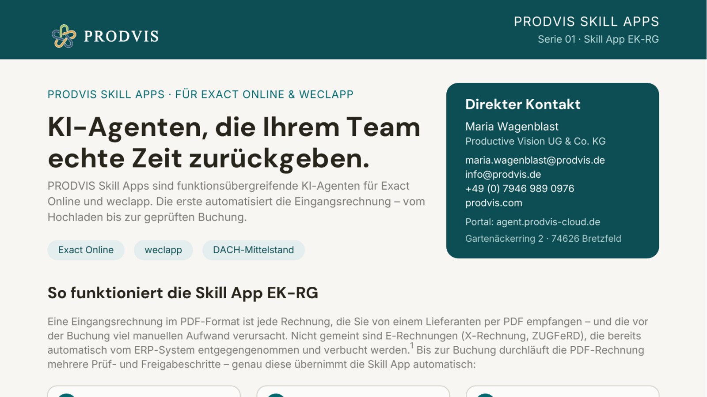This screenshot has height=397, width=707.
Task: Open the agent.prodvis-cloud.de portal link
Action: point(548,222)
